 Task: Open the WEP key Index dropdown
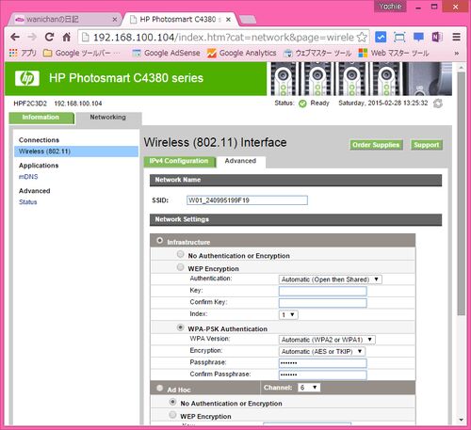pos(288,314)
